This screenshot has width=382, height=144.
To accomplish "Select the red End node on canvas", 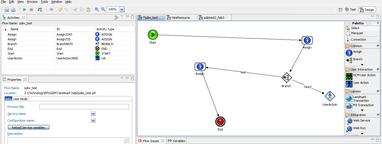I will pyautogui.click(x=220, y=122).
